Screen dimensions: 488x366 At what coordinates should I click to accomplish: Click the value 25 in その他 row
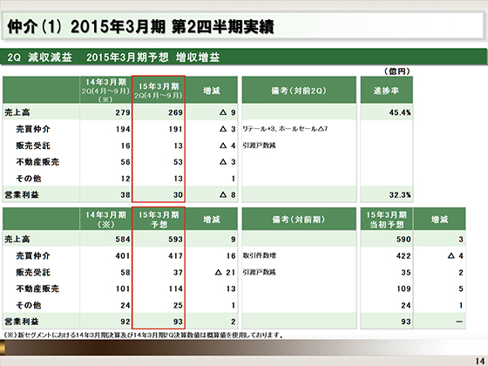[x=178, y=305]
